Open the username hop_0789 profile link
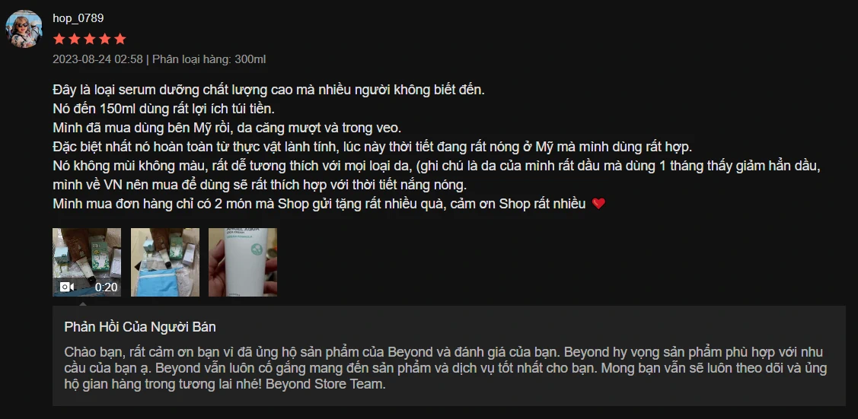 click(78, 18)
